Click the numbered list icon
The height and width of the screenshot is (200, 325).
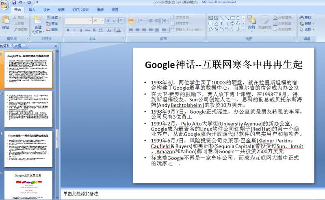(x=141, y=21)
